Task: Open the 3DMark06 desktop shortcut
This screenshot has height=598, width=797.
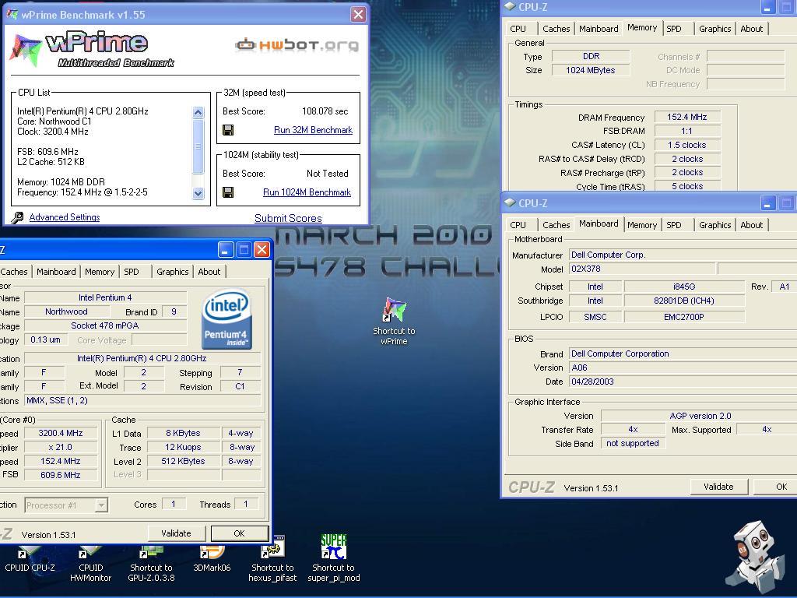Action: point(212,559)
